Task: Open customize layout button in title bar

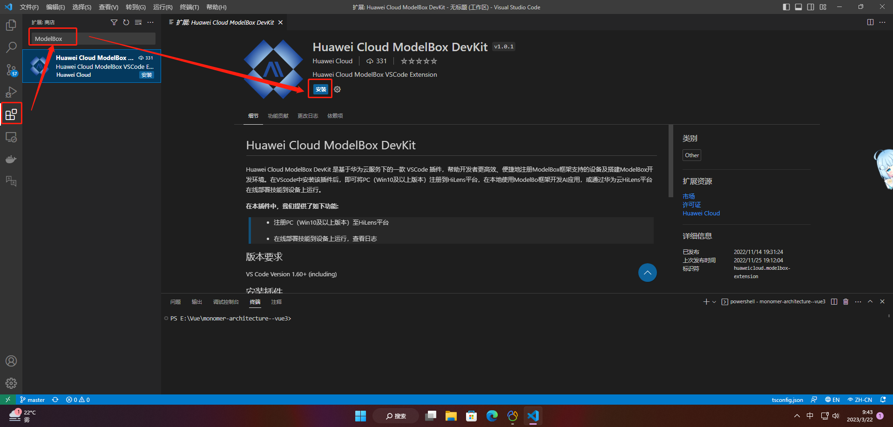Action: pyautogui.click(x=823, y=7)
